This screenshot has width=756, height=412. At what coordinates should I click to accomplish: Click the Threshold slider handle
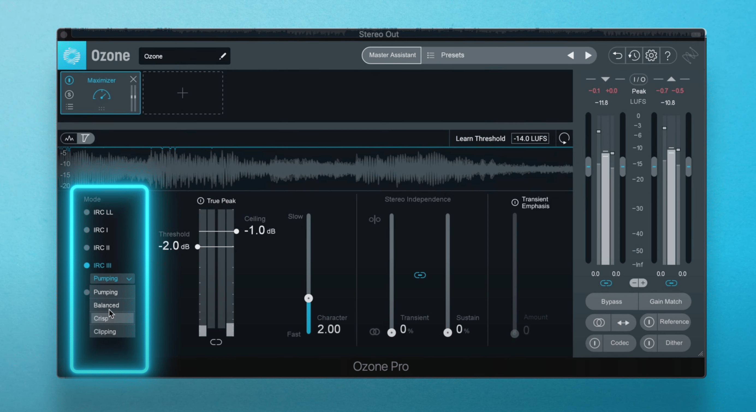click(198, 246)
